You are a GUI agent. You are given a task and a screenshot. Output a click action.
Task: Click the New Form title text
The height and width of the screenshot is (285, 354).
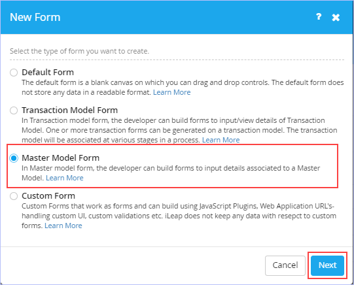tap(35, 17)
